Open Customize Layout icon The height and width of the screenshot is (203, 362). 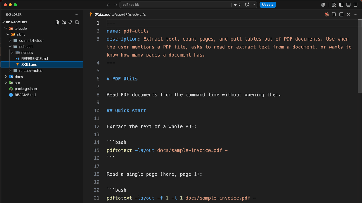334,5
